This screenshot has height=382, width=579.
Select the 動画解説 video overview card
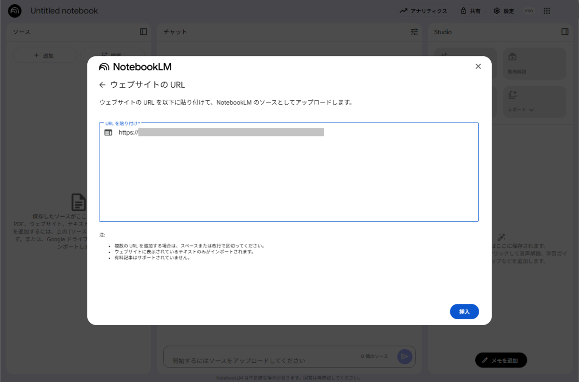pyautogui.click(x=534, y=64)
